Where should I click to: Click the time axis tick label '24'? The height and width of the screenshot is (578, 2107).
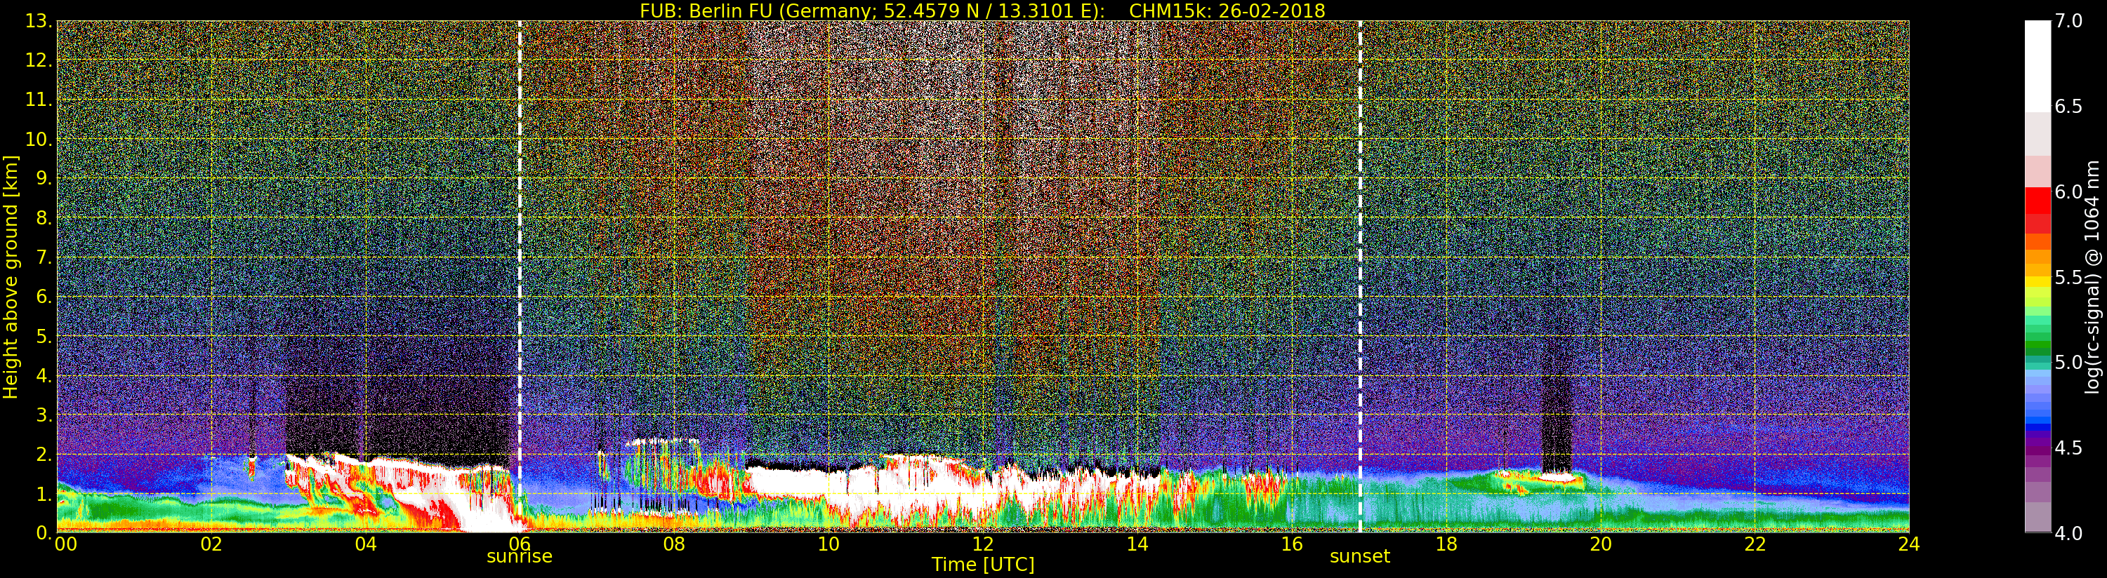click(x=1909, y=544)
